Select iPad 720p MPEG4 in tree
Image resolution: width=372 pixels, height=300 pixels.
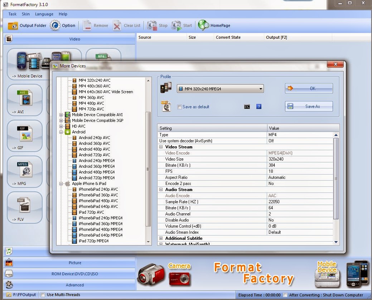pos(94,241)
